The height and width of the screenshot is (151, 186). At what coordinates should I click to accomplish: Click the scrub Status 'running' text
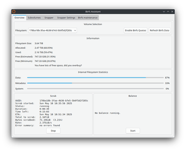click(44, 106)
